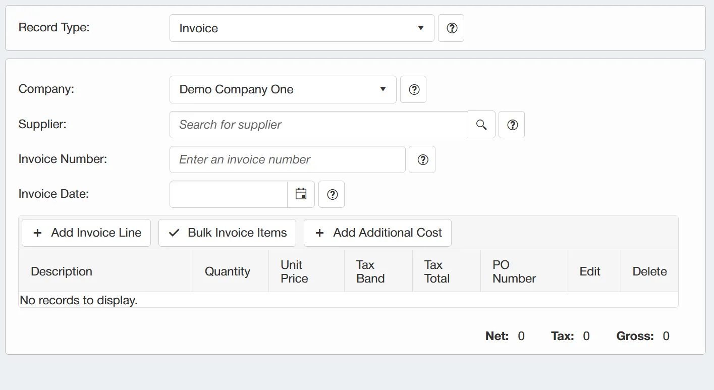Click the Unit Price column header
The width and height of the screenshot is (714, 390).
click(307, 271)
